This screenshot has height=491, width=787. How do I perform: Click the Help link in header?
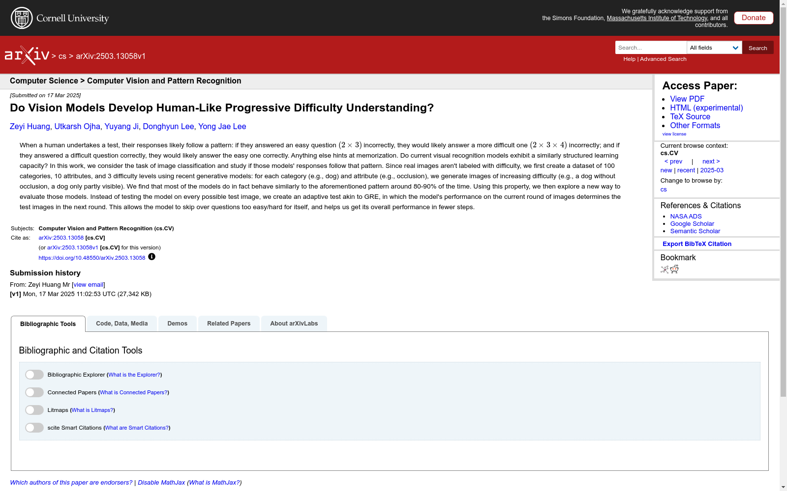click(630, 59)
